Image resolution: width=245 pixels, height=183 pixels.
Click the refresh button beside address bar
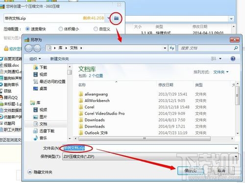172,48
